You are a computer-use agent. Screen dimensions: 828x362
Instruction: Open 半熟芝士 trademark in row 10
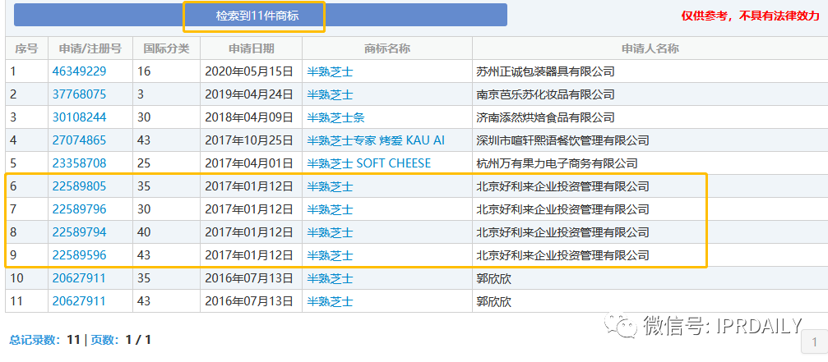tap(330, 279)
